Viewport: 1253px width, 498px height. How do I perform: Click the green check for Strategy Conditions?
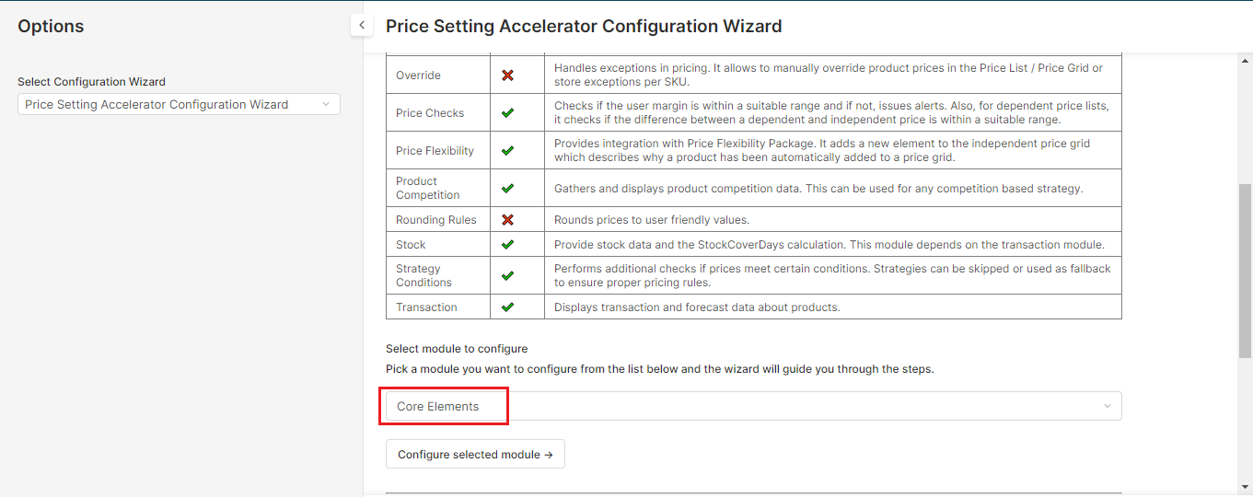507,275
